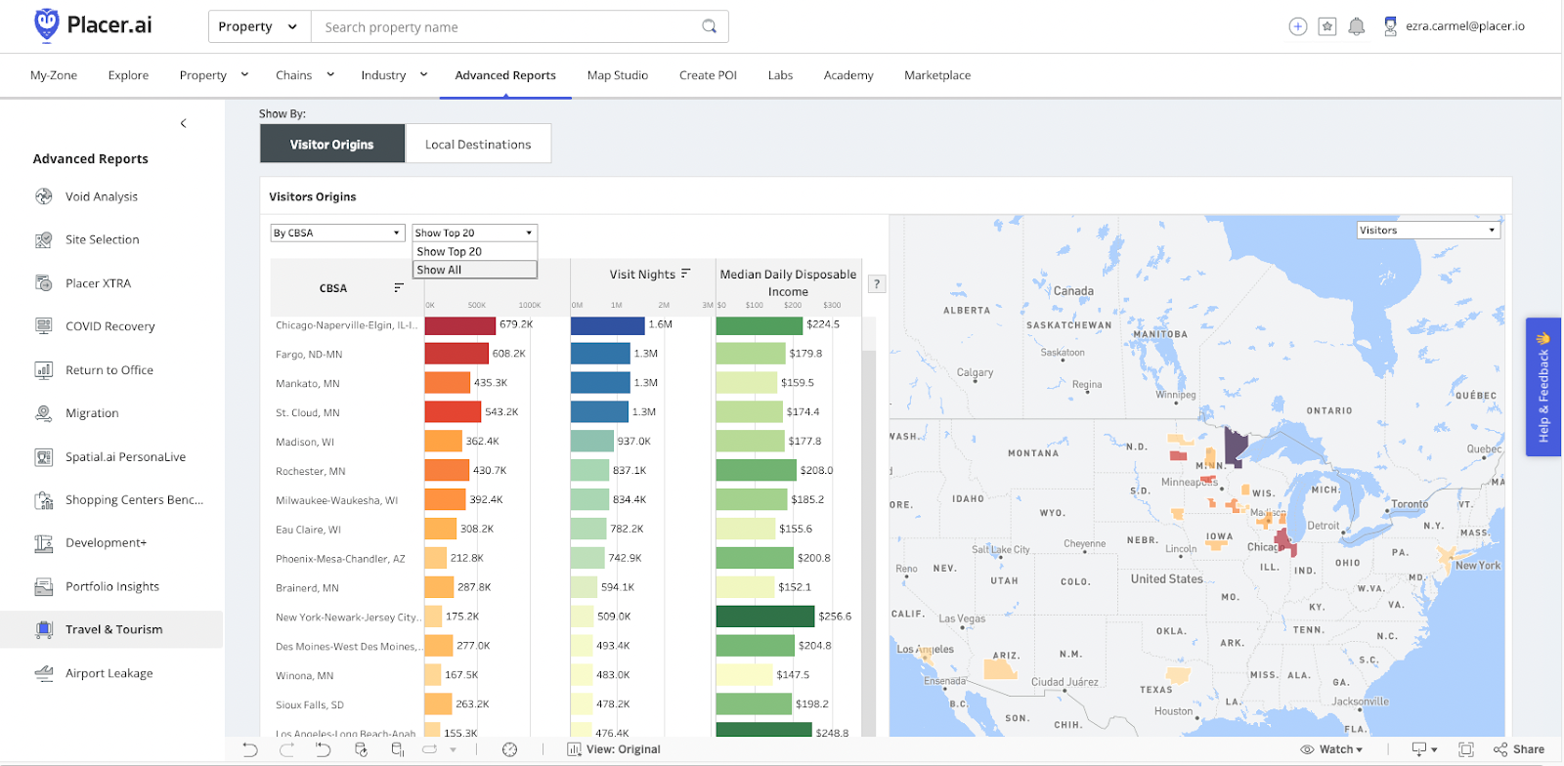
Task: Open the notifications bell
Action: [1357, 26]
